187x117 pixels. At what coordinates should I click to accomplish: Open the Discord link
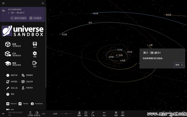point(11,104)
